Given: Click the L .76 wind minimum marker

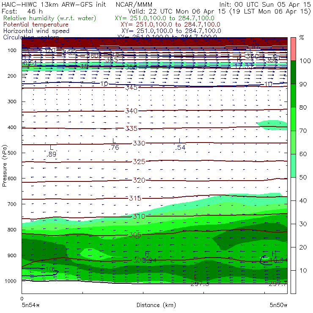Looking at the screenshot, I should [x=114, y=144].
